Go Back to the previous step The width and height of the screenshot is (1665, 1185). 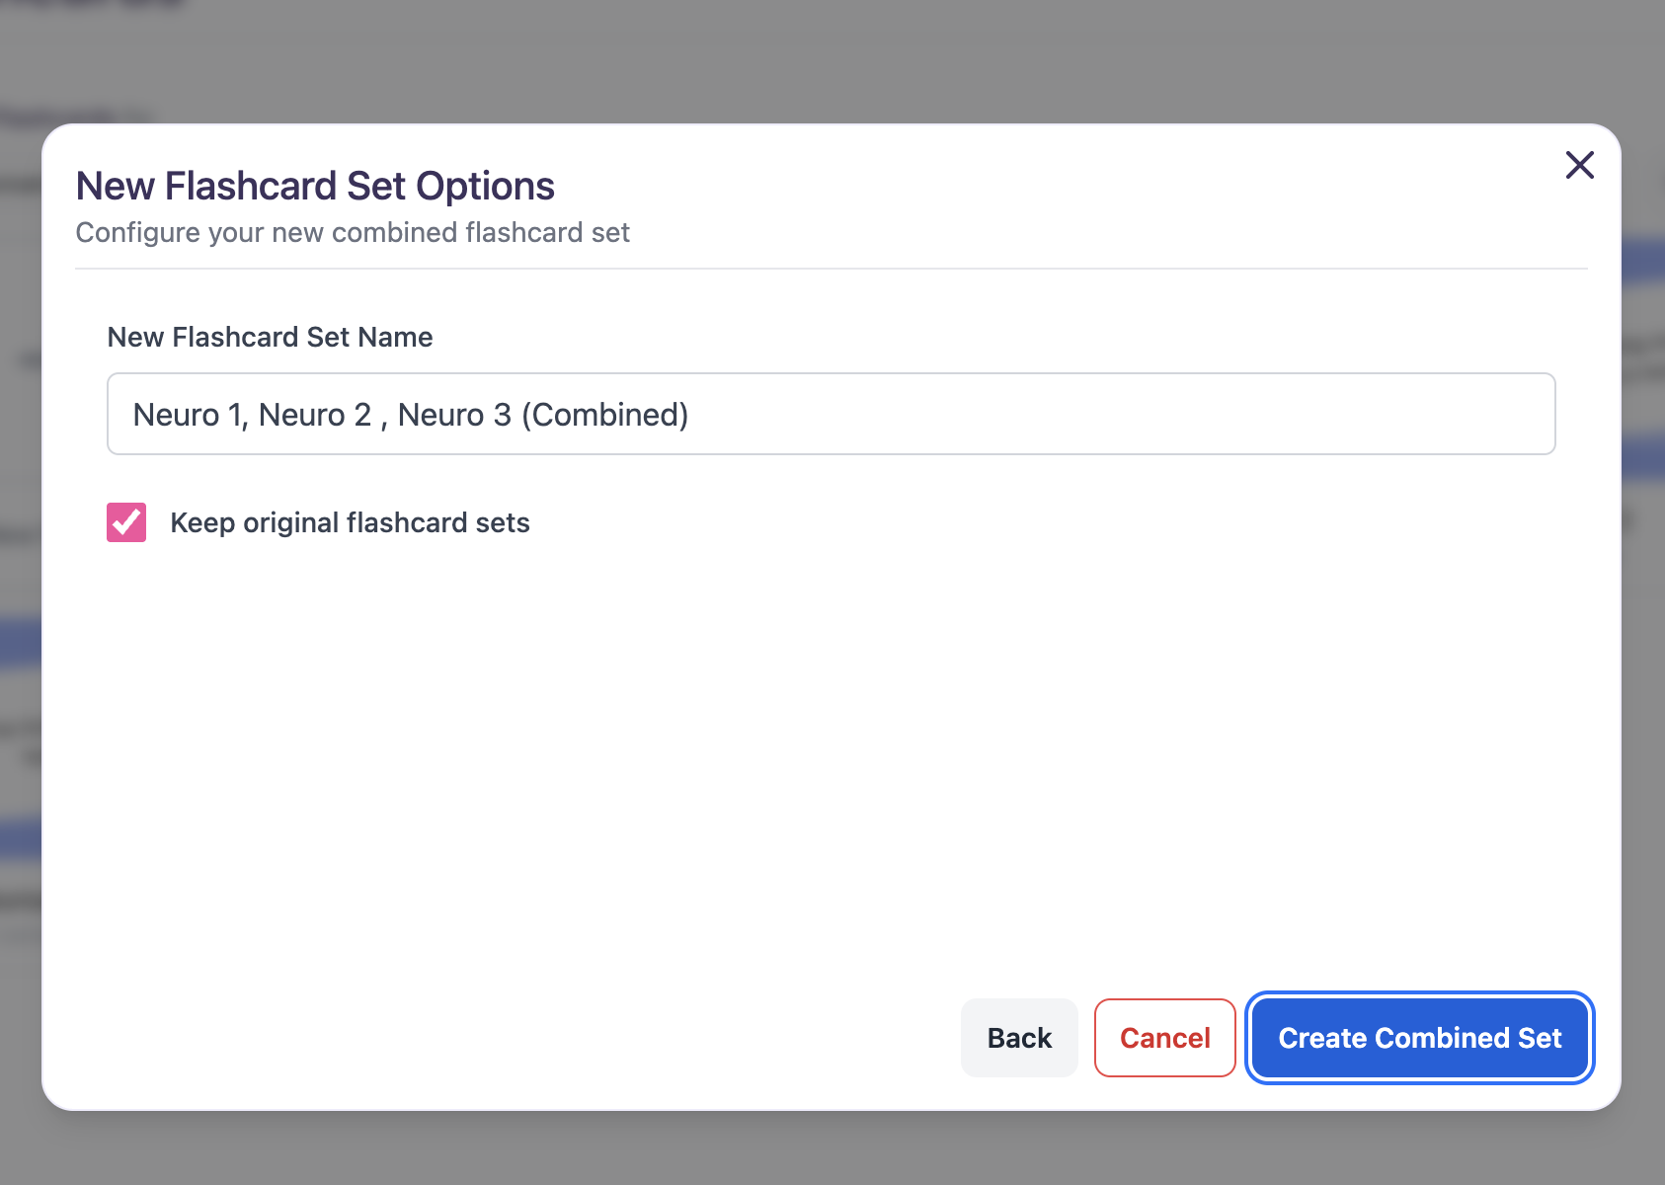1019,1038
